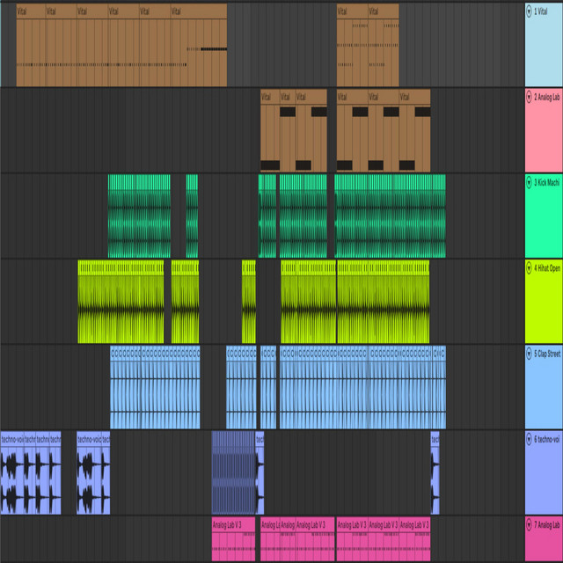Collapse the 5 Clap Street track
The width and height of the screenshot is (563, 563).
coord(529,354)
